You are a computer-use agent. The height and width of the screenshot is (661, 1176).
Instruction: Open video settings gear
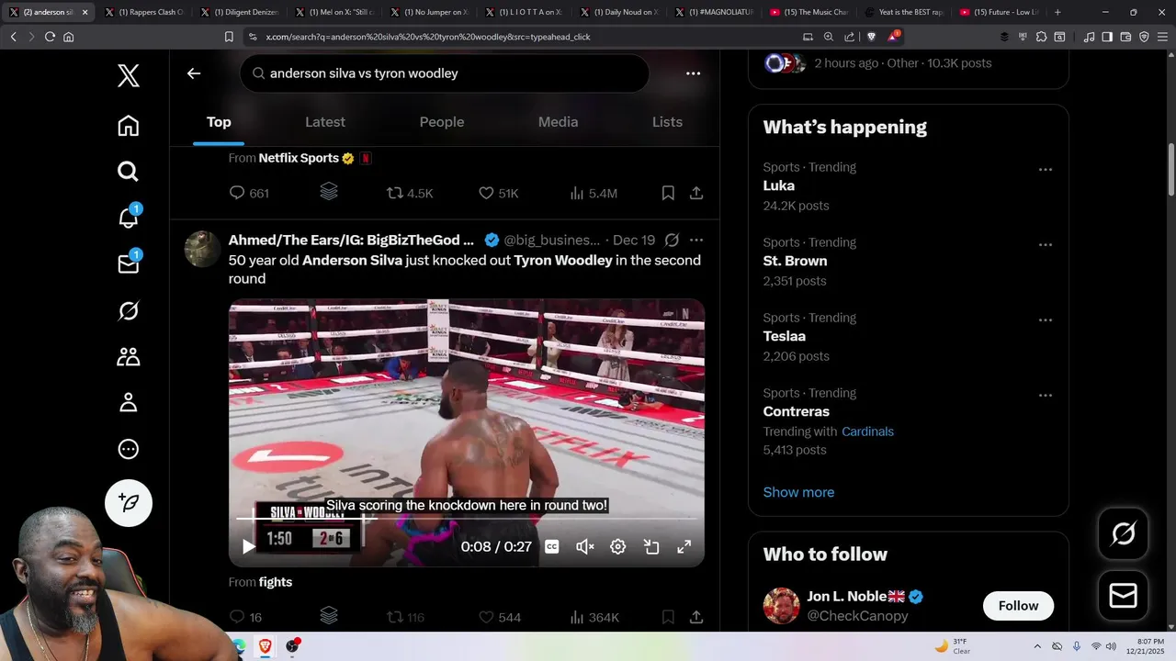tap(618, 546)
